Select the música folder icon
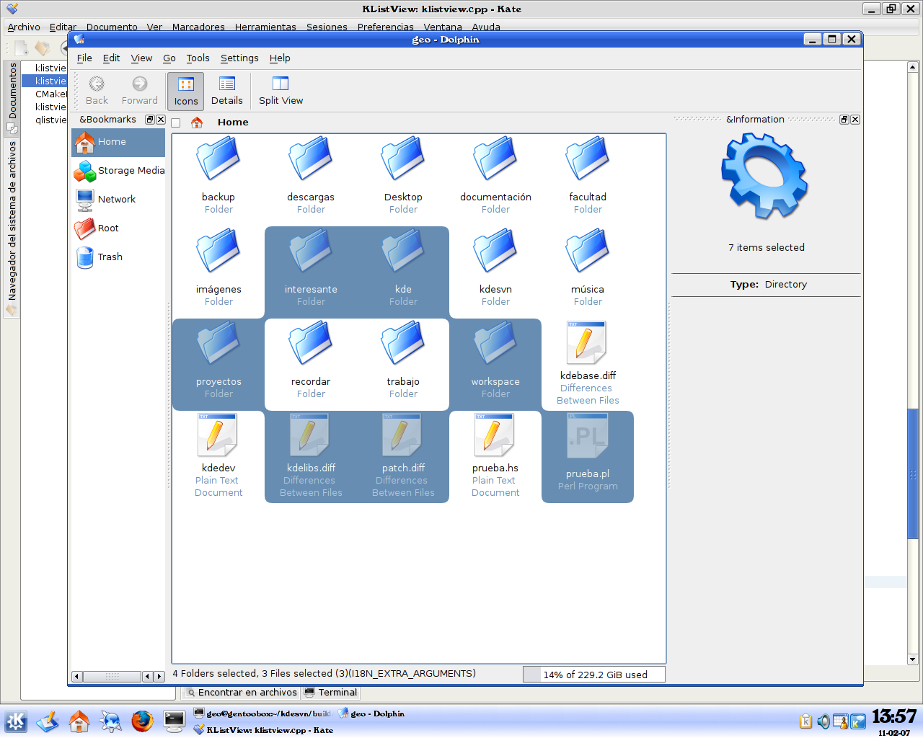The height and width of the screenshot is (738, 923). click(588, 251)
